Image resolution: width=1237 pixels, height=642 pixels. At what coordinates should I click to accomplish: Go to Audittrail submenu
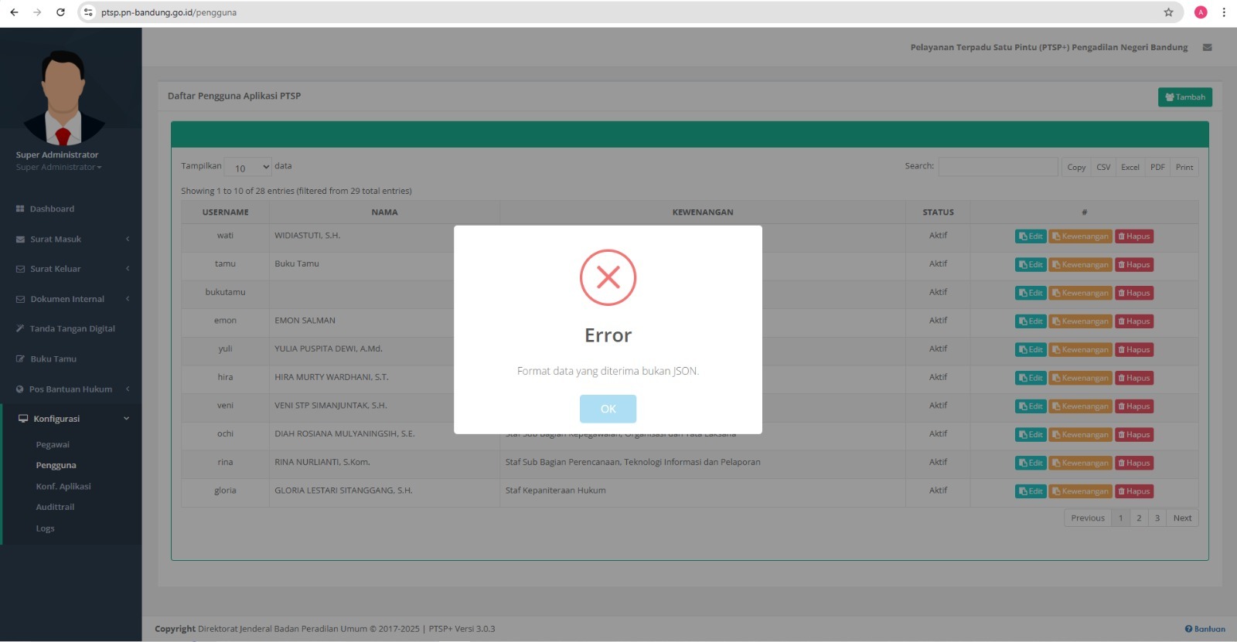pos(55,508)
